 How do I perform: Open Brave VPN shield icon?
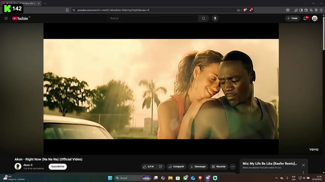(x=316, y=10)
